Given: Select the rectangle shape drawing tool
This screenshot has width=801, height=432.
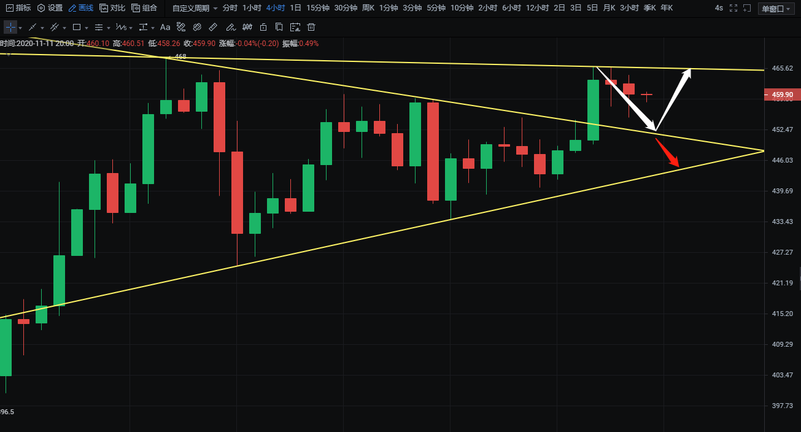Looking at the screenshot, I should [77, 28].
